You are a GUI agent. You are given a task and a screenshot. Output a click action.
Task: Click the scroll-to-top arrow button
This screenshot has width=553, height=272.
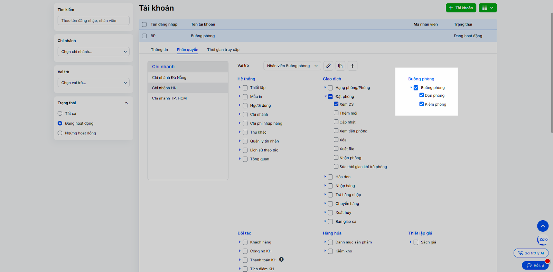(x=543, y=226)
